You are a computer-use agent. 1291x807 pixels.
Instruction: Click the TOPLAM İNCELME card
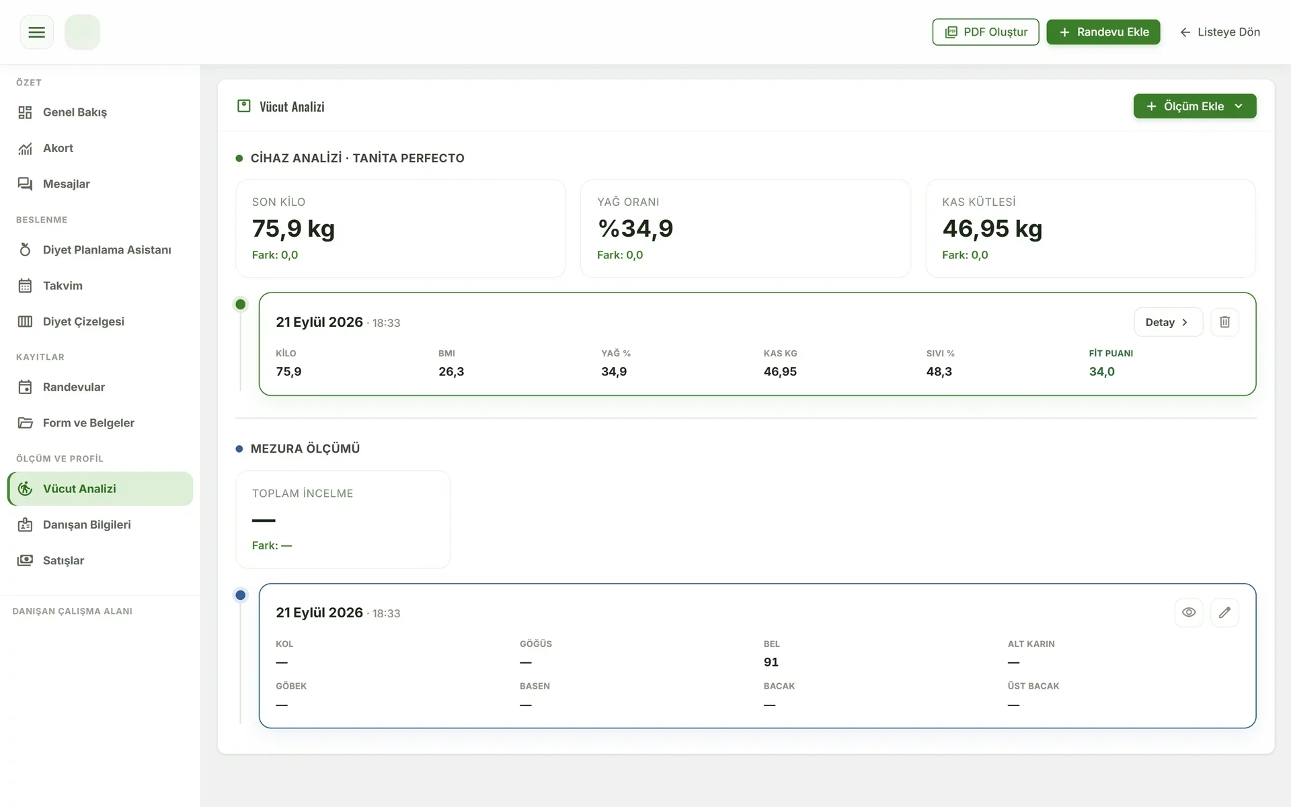coord(343,519)
